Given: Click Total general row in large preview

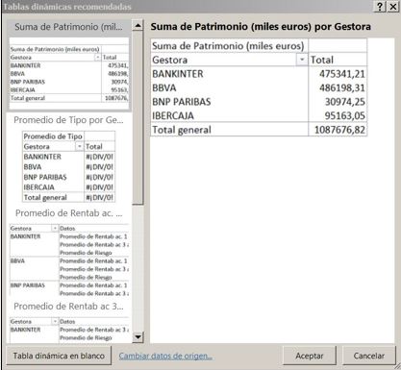Looking at the screenshot, I should (x=259, y=130).
